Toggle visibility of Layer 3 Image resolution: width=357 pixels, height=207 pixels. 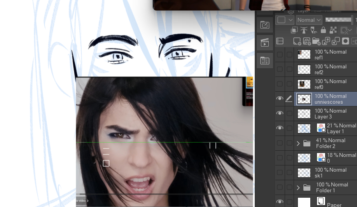(x=280, y=113)
